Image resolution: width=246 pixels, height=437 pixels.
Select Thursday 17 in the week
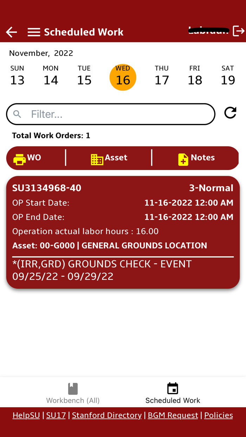pyautogui.click(x=162, y=76)
